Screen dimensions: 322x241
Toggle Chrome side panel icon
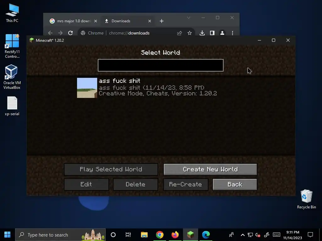pos(212,33)
